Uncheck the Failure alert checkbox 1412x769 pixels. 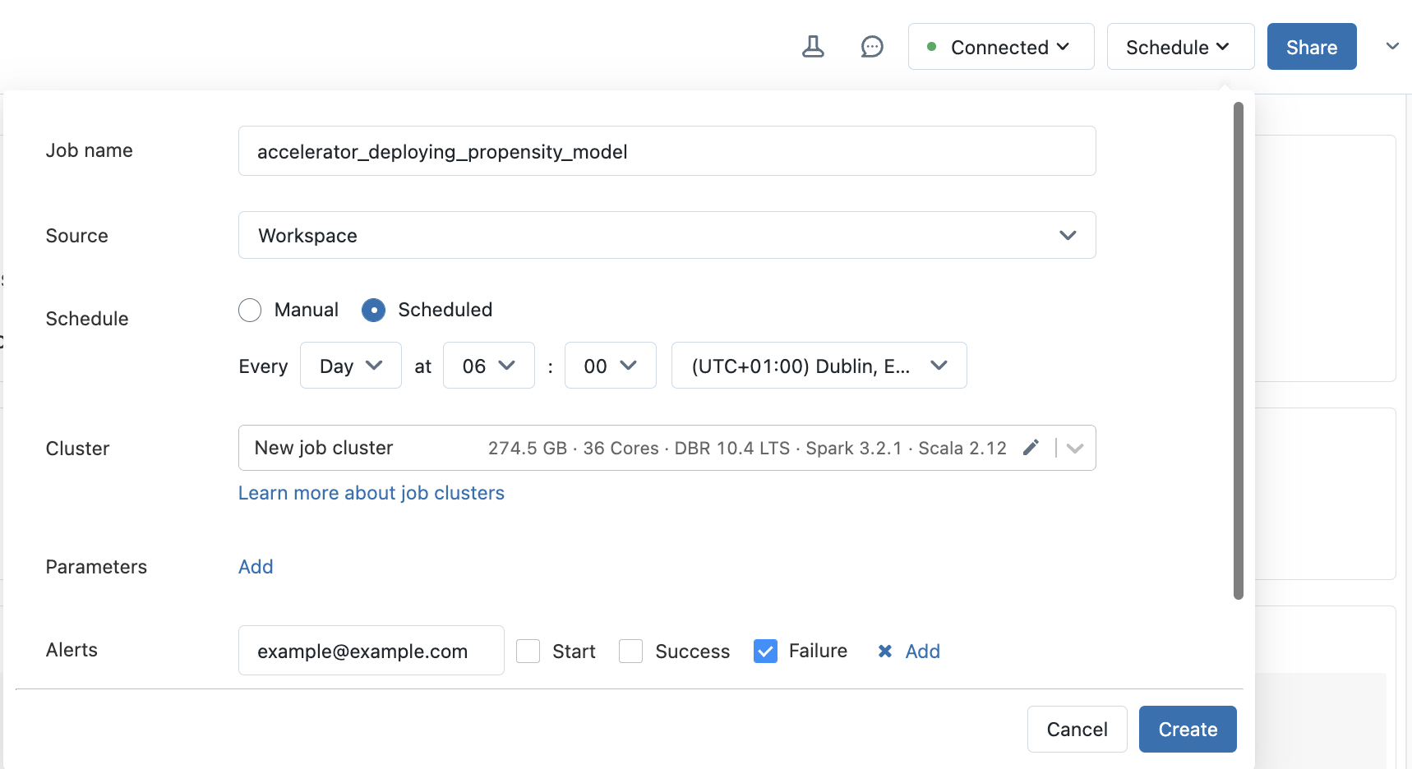pyautogui.click(x=765, y=651)
